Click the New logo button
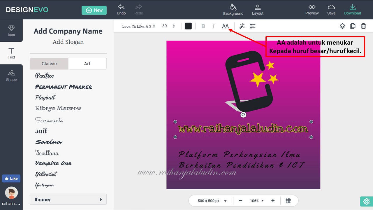Screen dimensions: 373x210 94,10
